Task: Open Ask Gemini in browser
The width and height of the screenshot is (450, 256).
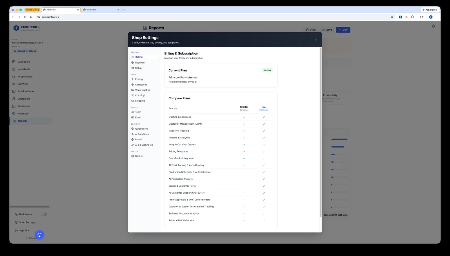Action: pos(430,10)
